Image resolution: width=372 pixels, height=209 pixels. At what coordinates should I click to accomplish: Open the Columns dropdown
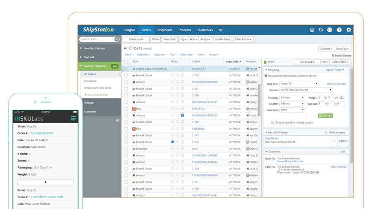[x=326, y=49]
